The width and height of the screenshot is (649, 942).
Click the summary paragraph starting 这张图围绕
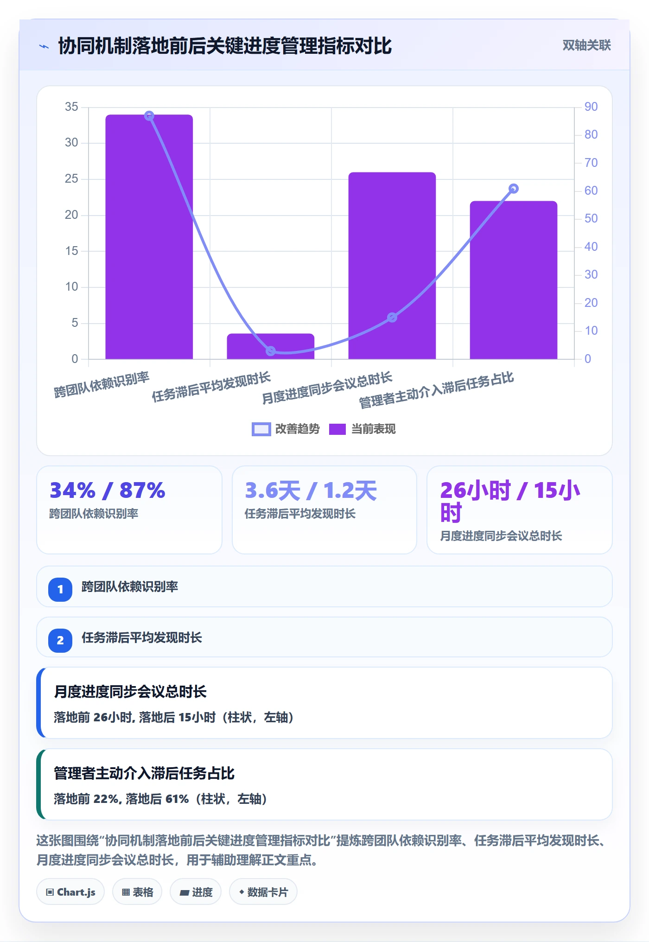point(323,850)
